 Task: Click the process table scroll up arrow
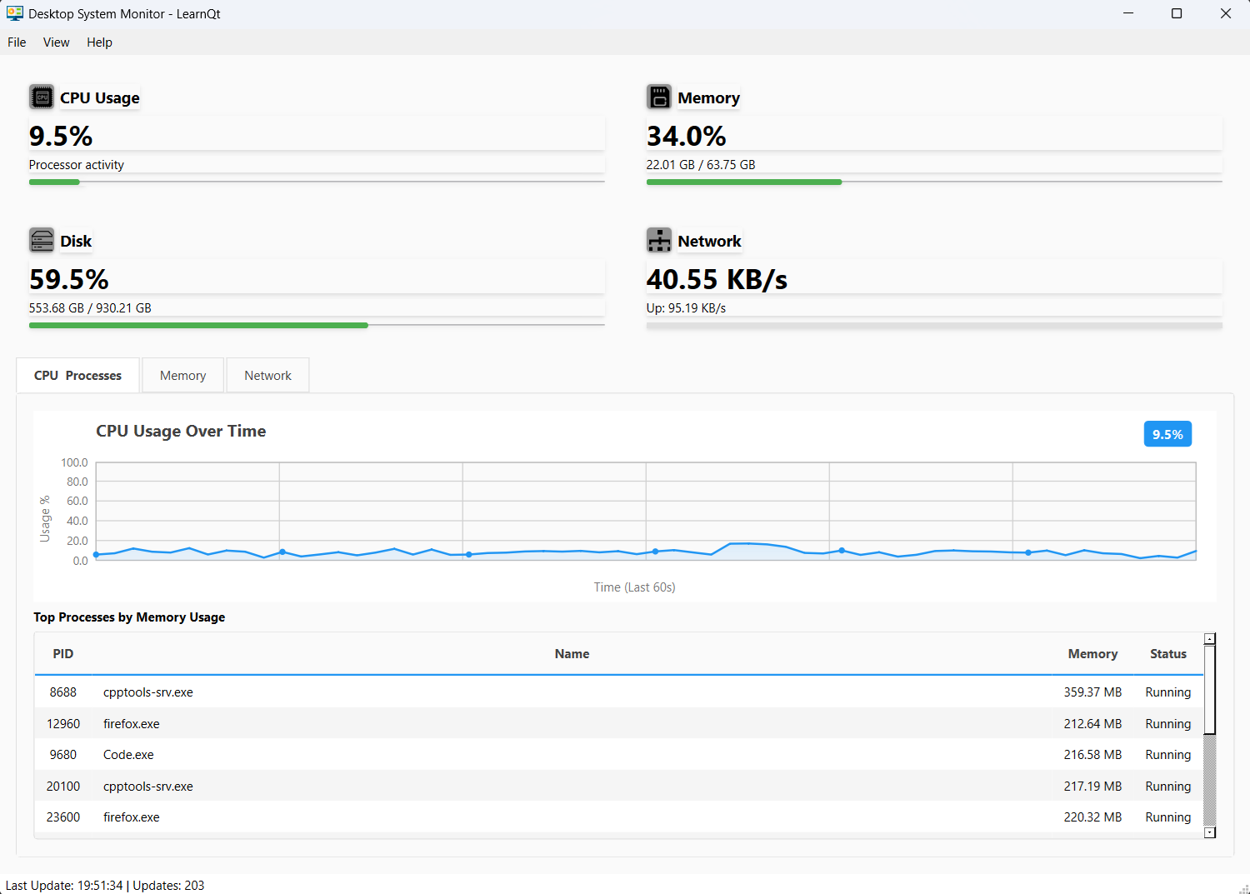pos(1210,639)
